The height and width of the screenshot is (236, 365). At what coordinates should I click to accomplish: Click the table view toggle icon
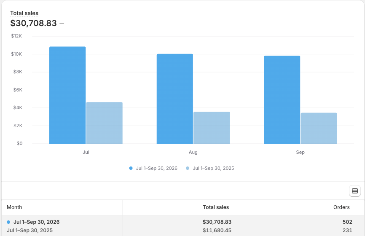pyautogui.click(x=355, y=191)
